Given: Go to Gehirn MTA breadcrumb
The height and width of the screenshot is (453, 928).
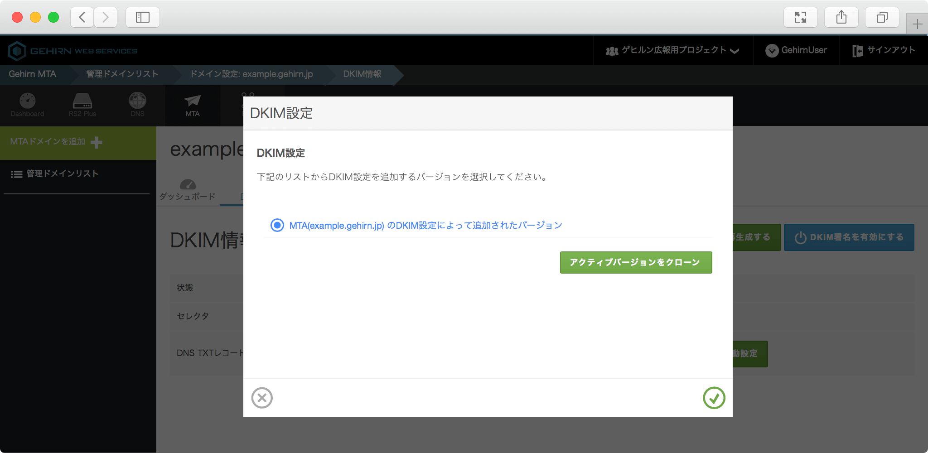Looking at the screenshot, I should point(33,74).
